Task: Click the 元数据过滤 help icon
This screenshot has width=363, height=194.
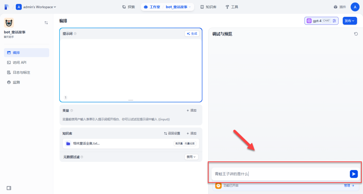Action: 82,157
